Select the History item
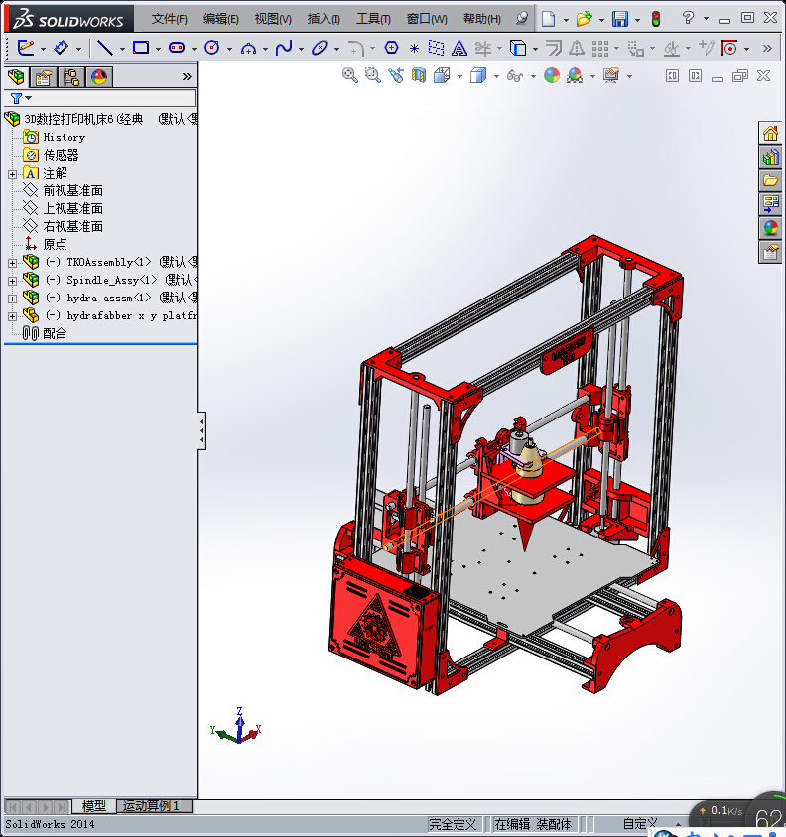The width and height of the screenshot is (786, 837). [65, 137]
